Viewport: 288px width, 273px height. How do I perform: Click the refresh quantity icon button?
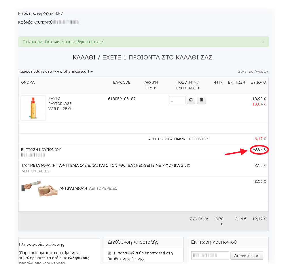click(x=191, y=100)
